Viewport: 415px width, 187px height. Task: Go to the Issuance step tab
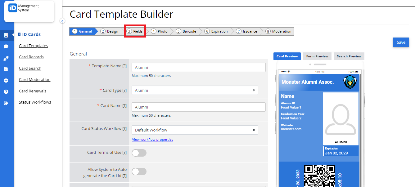click(x=247, y=31)
